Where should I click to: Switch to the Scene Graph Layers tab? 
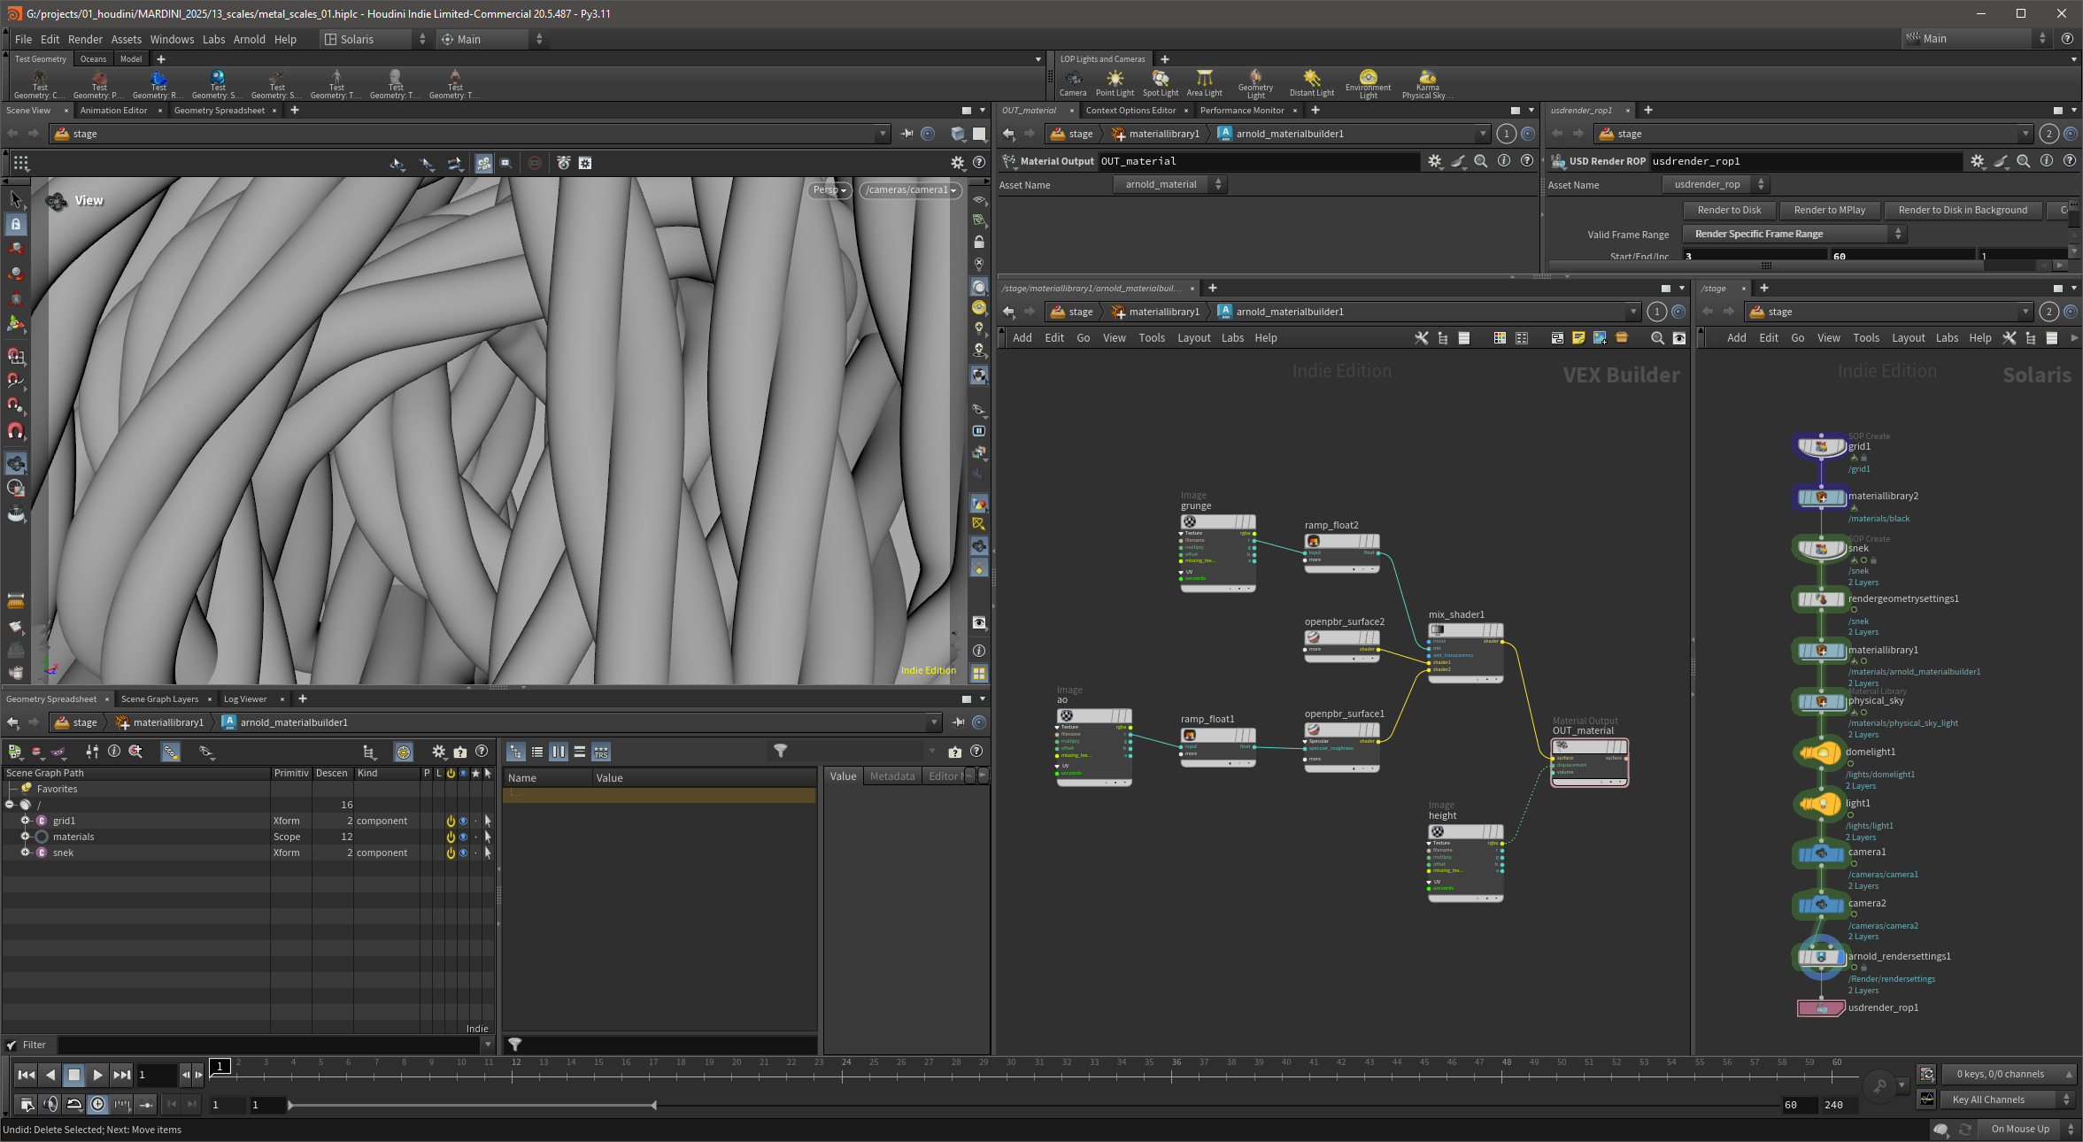[x=159, y=698]
